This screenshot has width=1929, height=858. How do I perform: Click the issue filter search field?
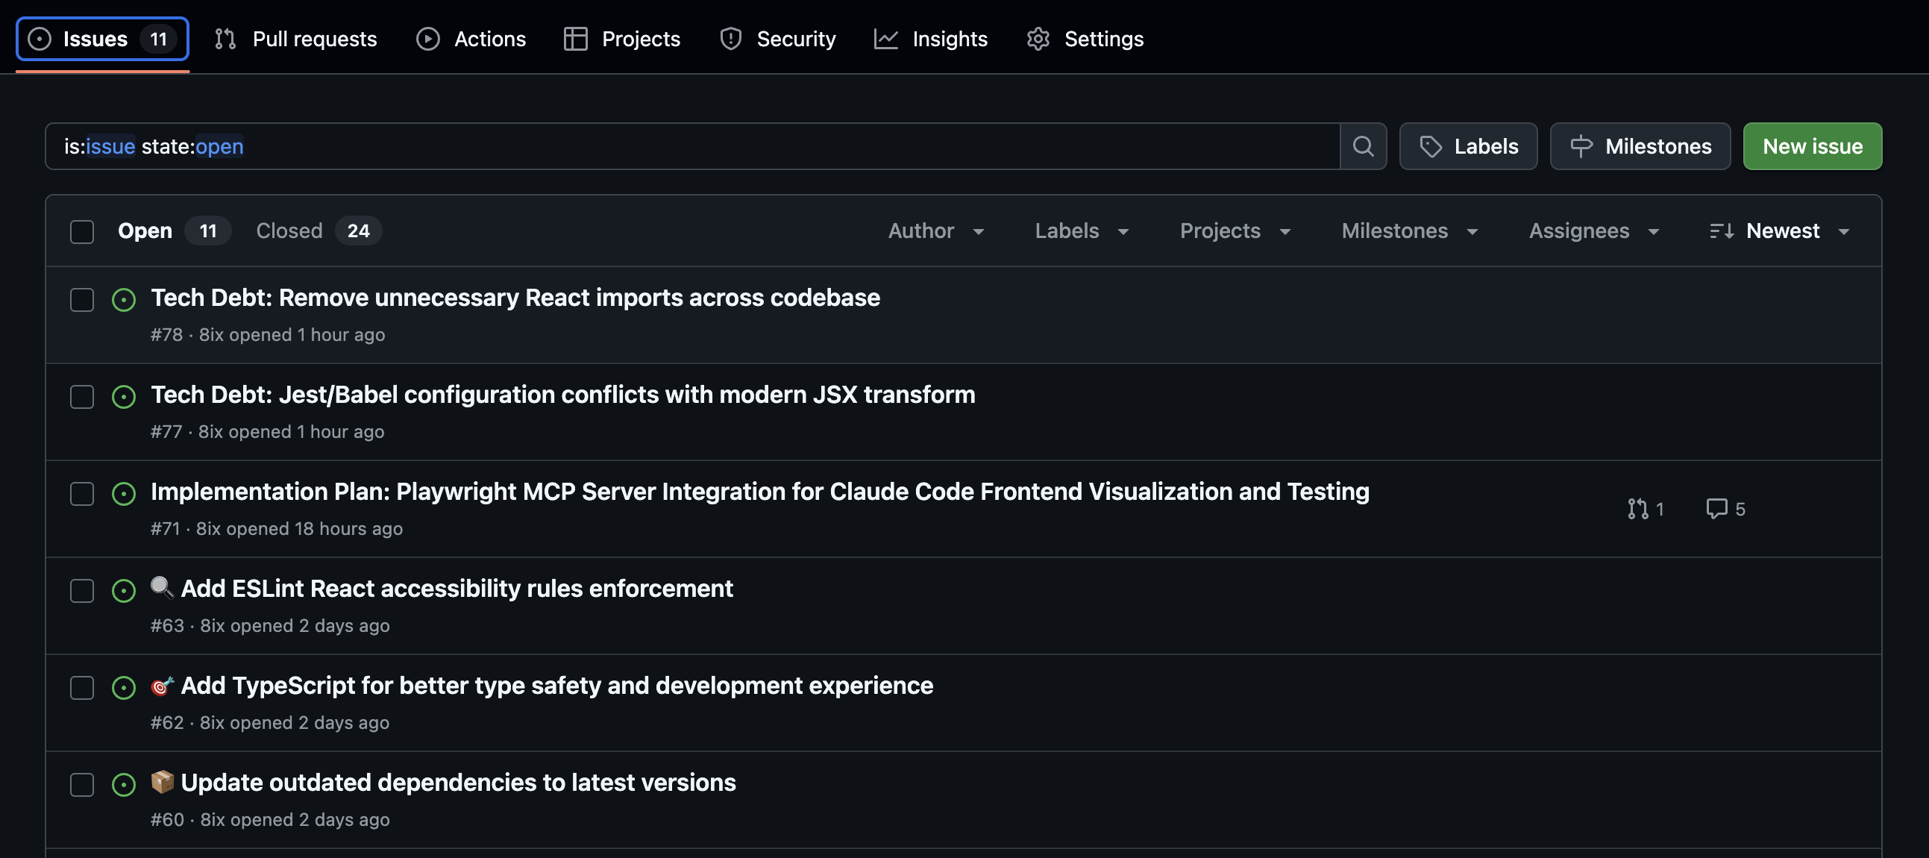tap(693, 146)
